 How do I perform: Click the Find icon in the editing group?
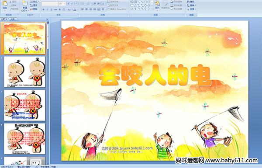pos(191,2)
